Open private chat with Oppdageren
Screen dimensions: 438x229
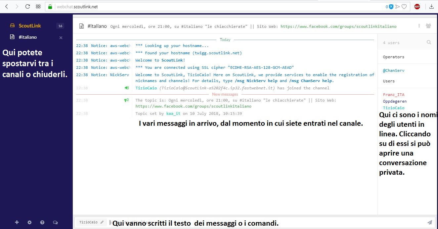395,101
